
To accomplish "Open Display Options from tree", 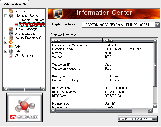I will (25, 33).
